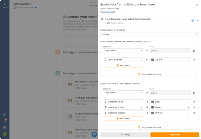The height and width of the screenshot is (139, 201).
Task: Click the Configure and send envelope icon
Action: [x=70, y=100]
